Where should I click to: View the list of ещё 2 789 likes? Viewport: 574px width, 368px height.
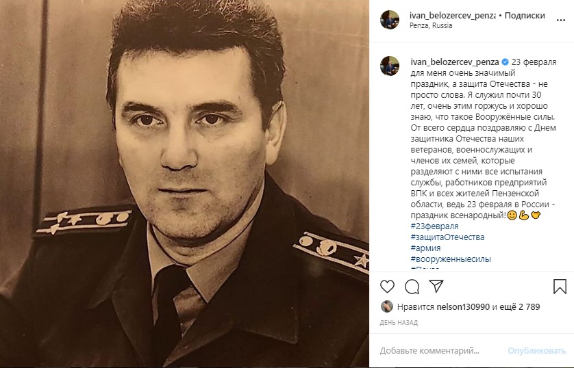pyautogui.click(x=520, y=306)
